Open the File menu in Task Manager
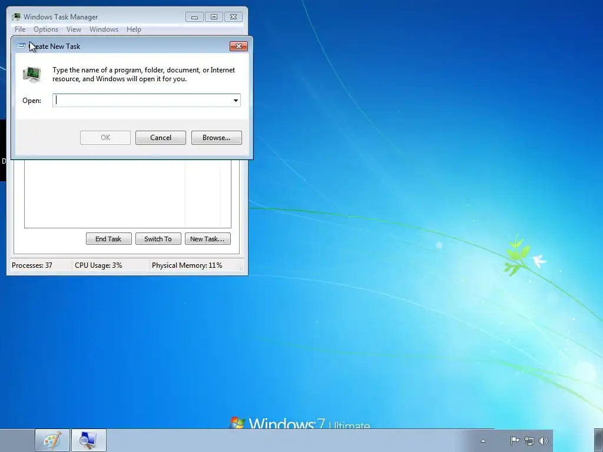603x452 pixels. (x=20, y=29)
